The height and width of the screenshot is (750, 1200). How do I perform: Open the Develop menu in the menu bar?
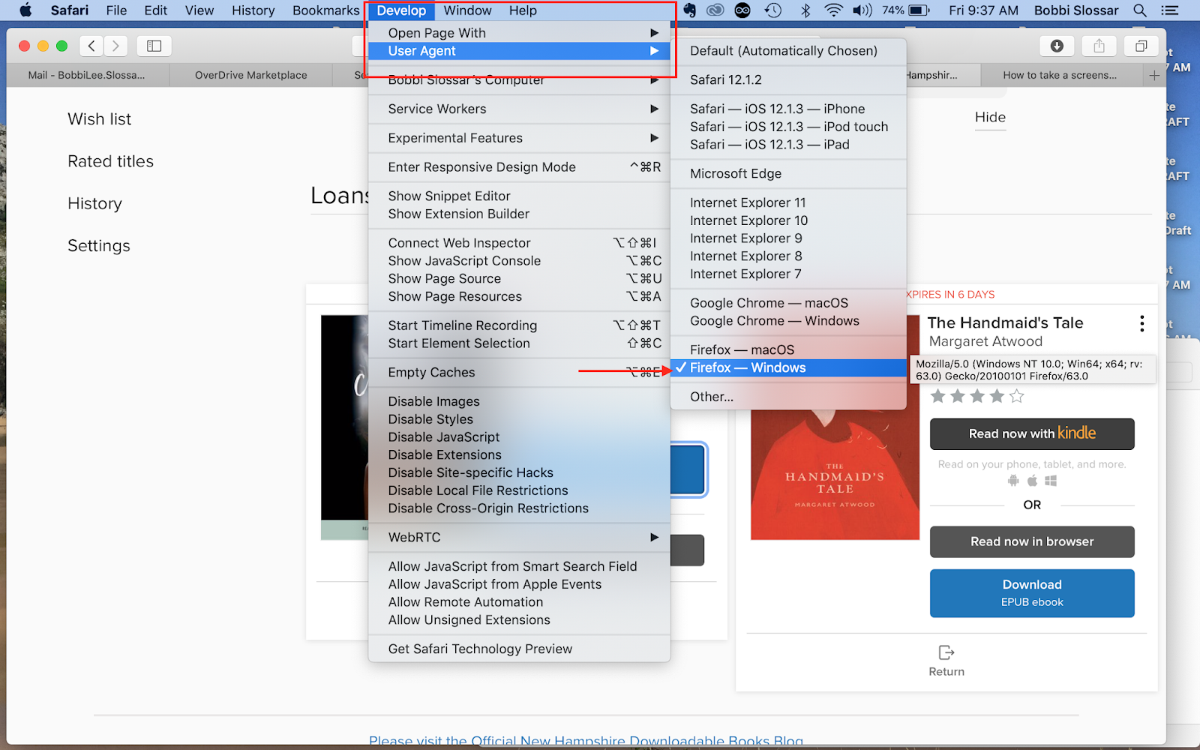(x=401, y=10)
